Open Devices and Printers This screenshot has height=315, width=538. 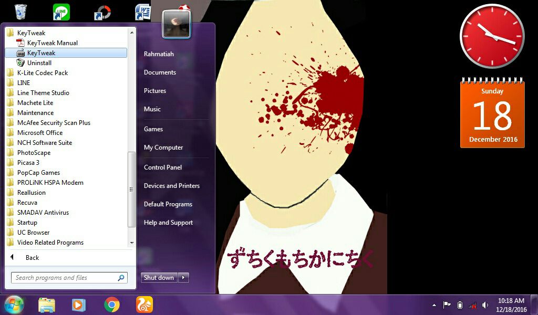[x=172, y=186]
